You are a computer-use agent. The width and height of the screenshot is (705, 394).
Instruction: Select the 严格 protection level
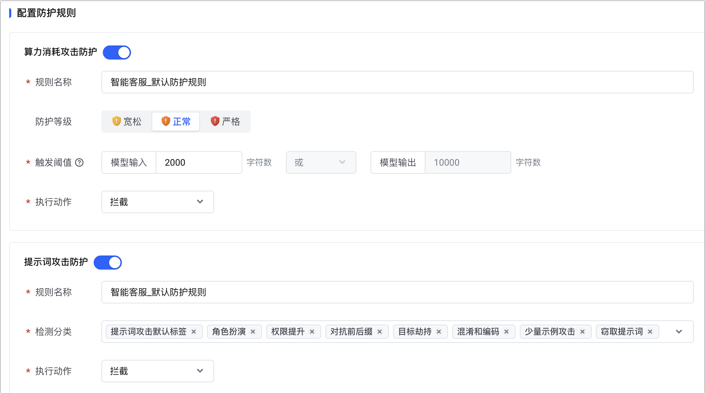pos(225,122)
